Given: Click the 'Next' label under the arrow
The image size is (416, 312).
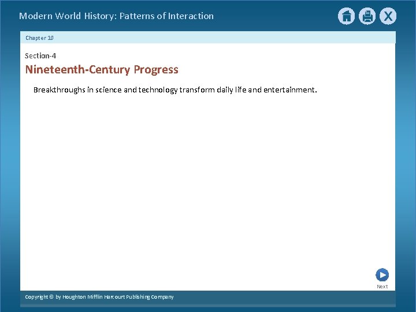Looking at the screenshot, I should 382,287.
